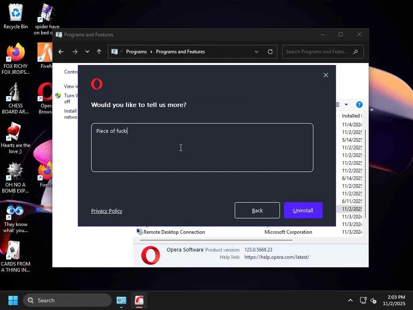The image size is (413, 310).
Task: Open the view options dropdown arrow
Action: 346,105
